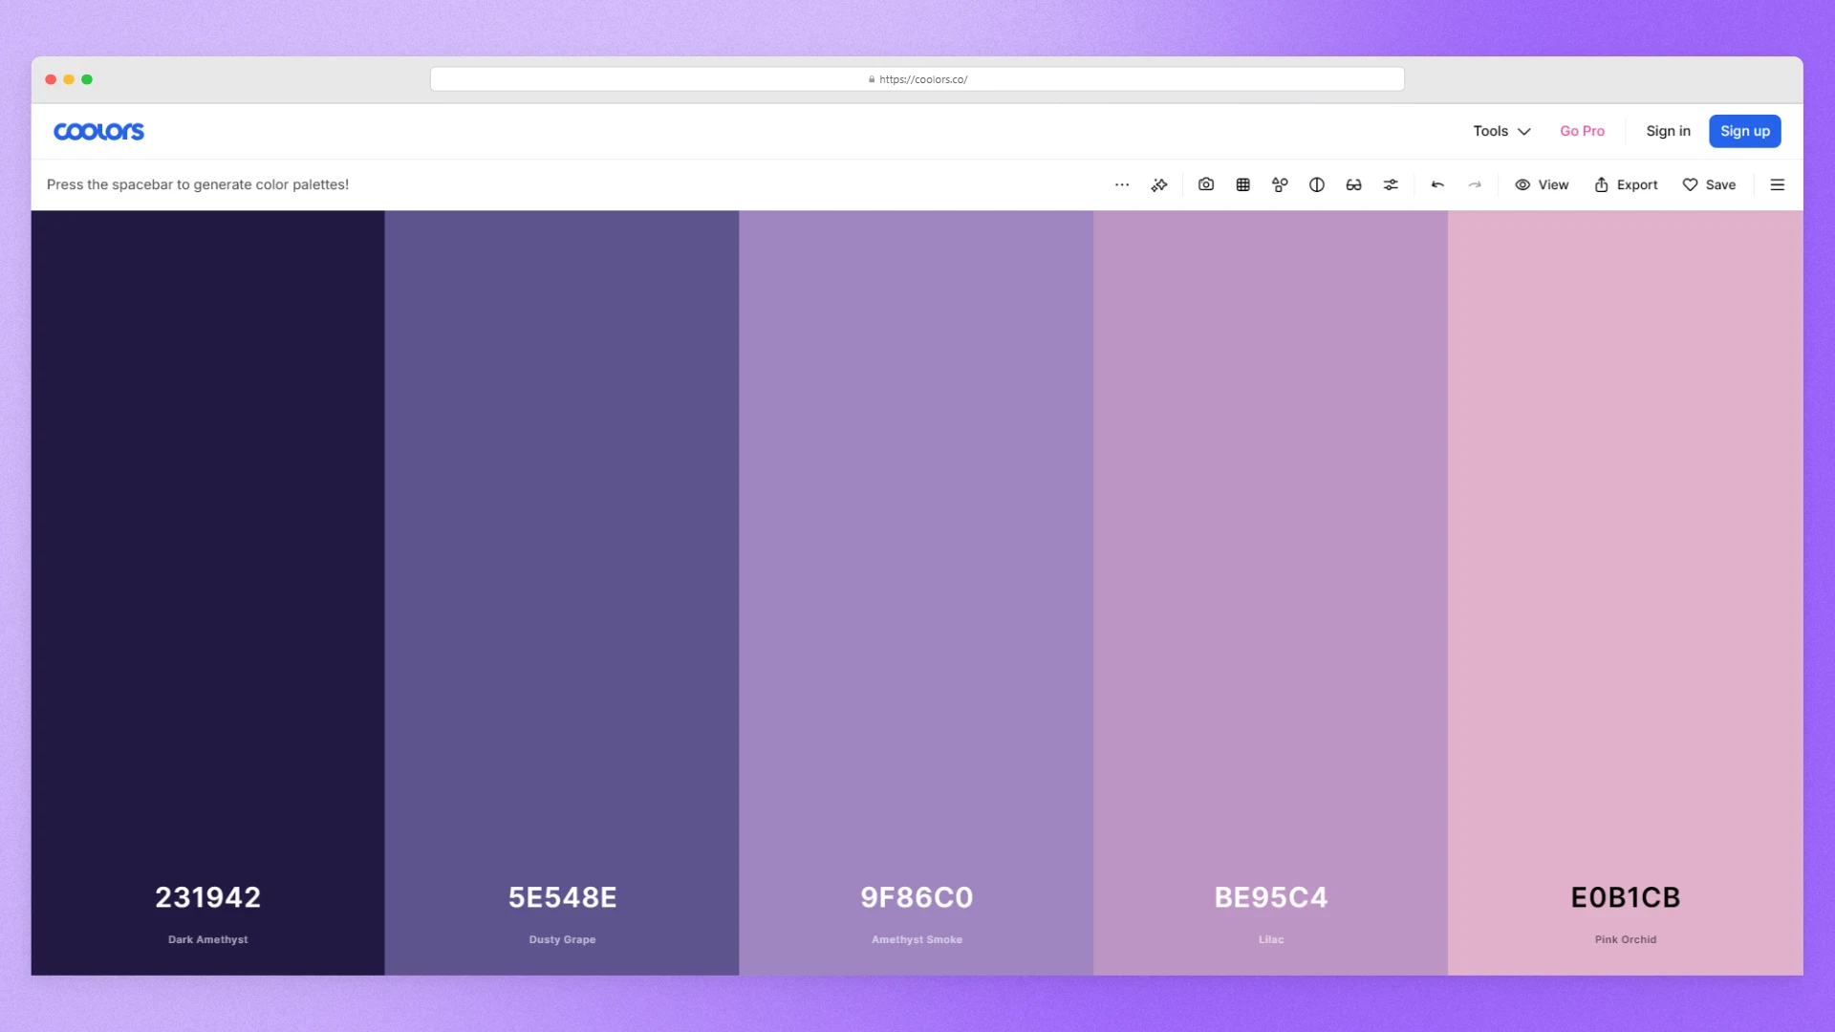This screenshot has height=1032, width=1835.
Task: Click hex code BE95C4
Action: (x=1271, y=897)
